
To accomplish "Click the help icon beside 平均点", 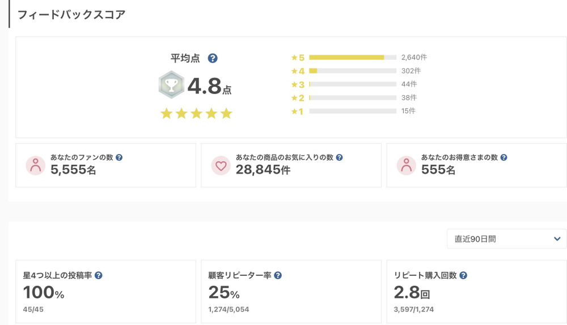I will pos(213,58).
